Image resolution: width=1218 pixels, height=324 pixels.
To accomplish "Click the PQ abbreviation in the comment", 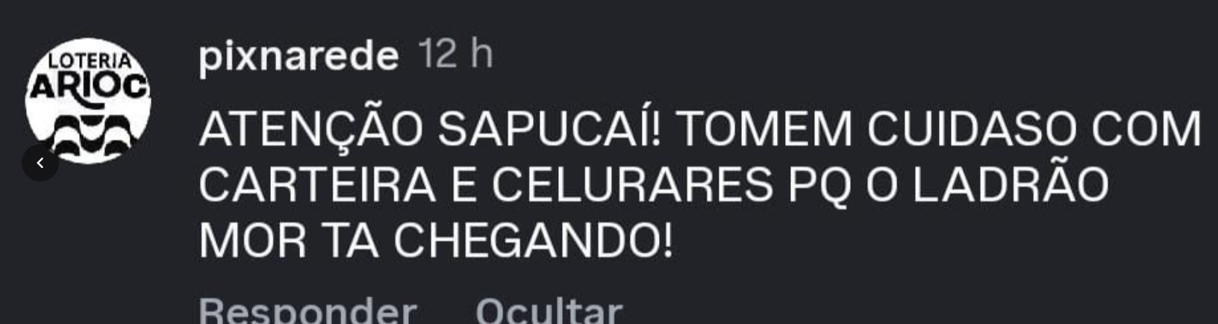I will click(x=819, y=187).
